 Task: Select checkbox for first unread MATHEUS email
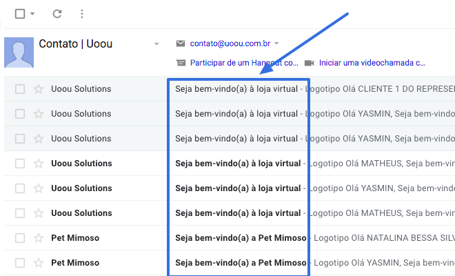pos(20,164)
